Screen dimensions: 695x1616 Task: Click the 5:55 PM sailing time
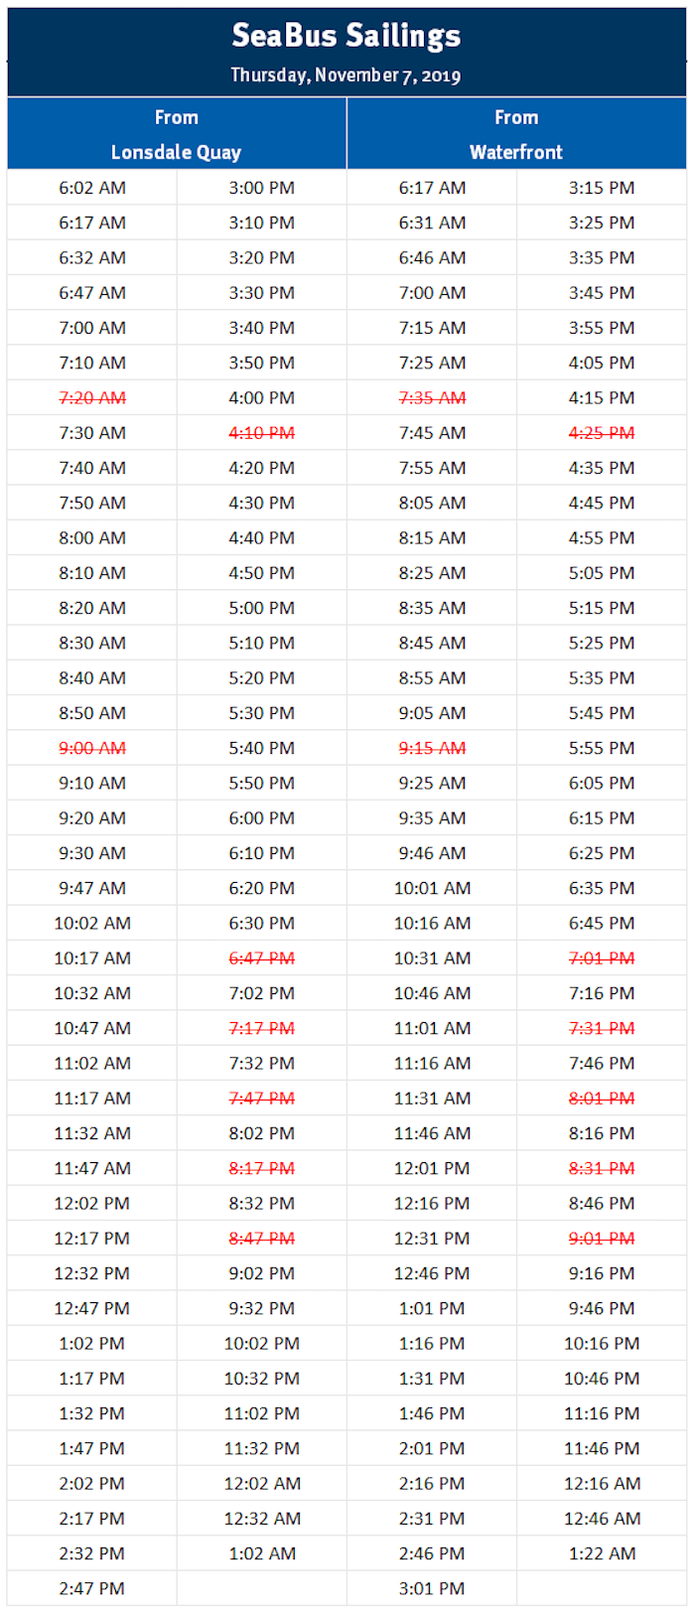click(x=602, y=748)
